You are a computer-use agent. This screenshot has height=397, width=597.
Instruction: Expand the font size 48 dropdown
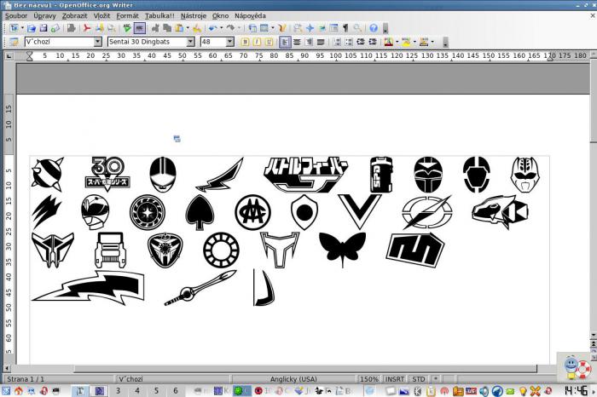tap(230, 42)
